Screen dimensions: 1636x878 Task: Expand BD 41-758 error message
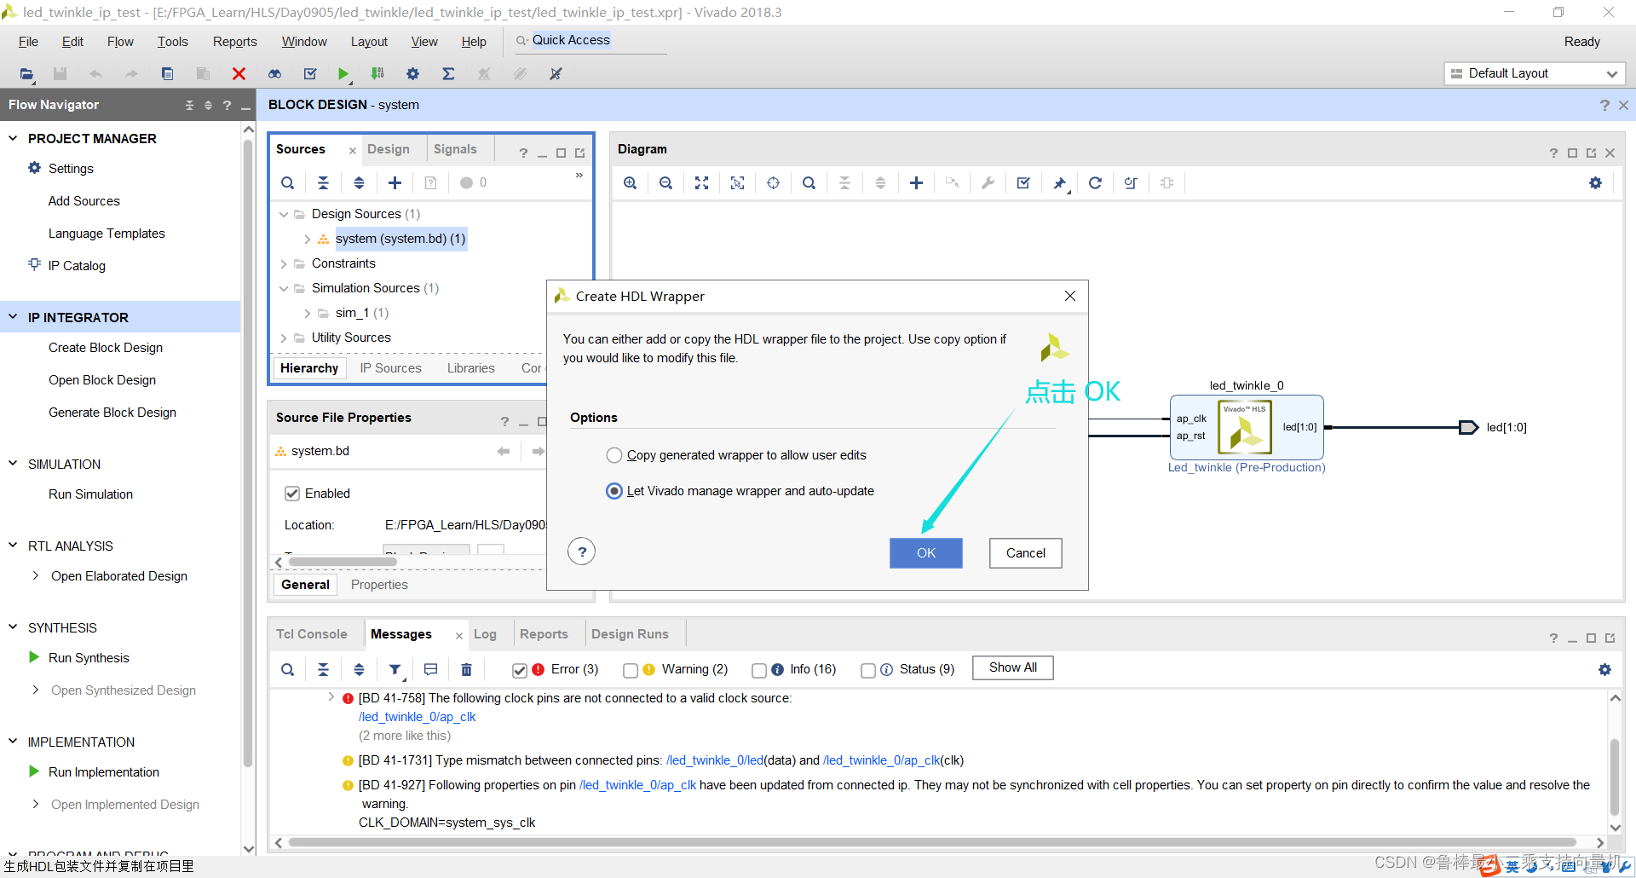[x=331, y=697]
